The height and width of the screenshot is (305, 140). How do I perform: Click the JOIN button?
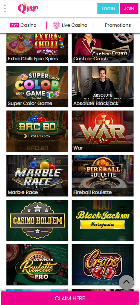pos(129,9)
